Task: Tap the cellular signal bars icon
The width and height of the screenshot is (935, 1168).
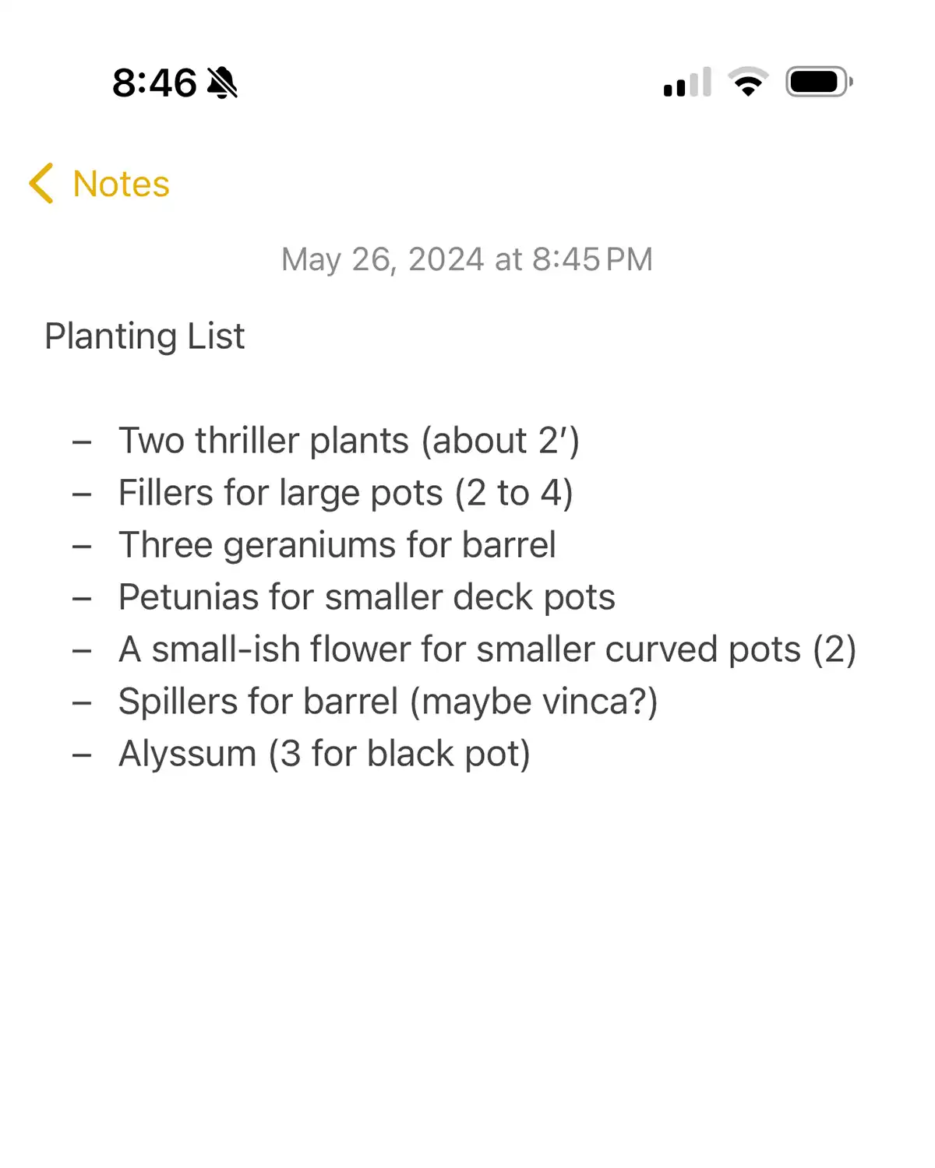Action: tap(687, 82)
